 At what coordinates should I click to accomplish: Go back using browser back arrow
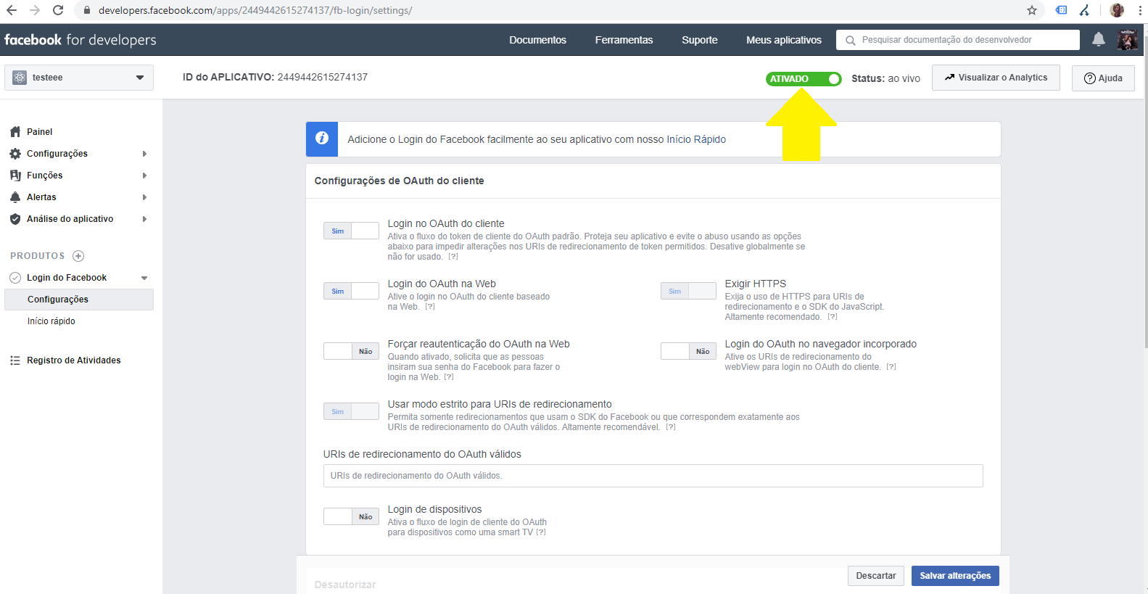pos(12,10)
